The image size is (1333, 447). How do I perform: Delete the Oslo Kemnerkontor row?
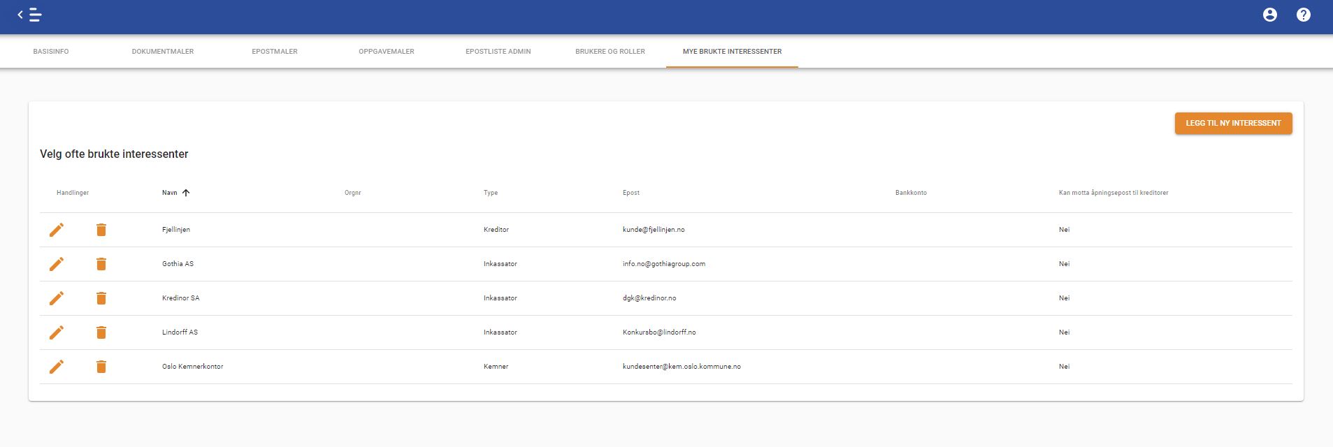[101, 367]
